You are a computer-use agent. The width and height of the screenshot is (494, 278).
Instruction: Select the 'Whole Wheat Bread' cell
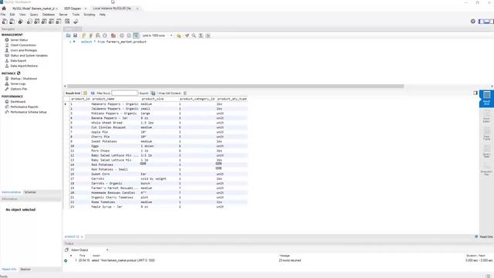107,123
